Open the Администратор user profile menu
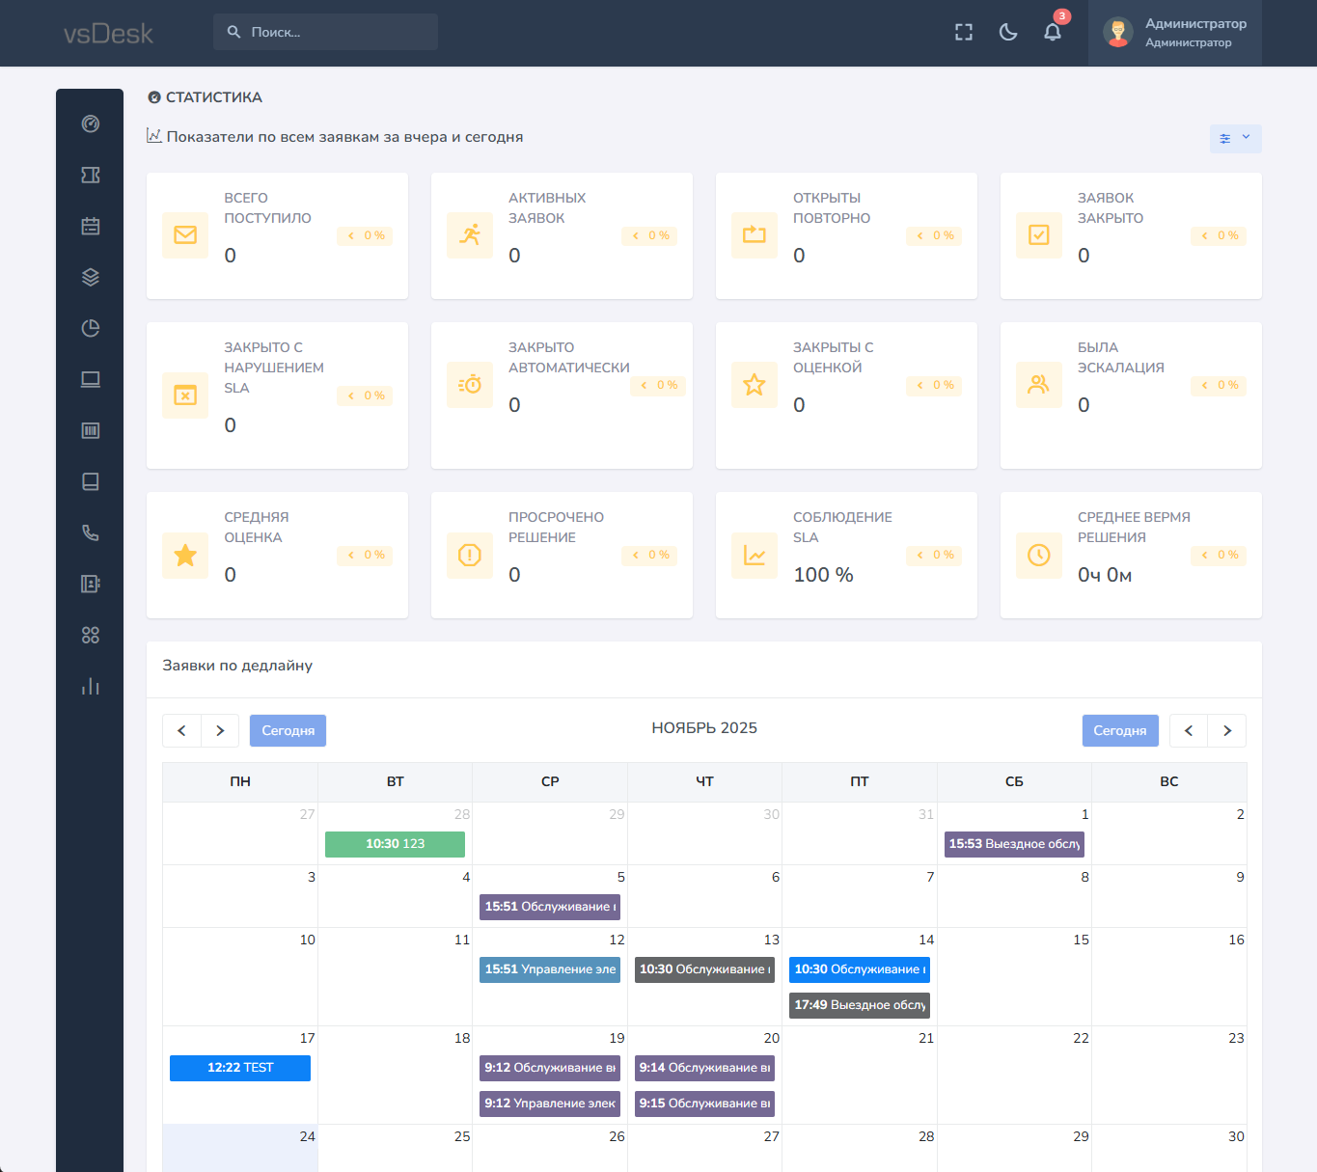The image size is (1317, 1172). coord(1174,33)
